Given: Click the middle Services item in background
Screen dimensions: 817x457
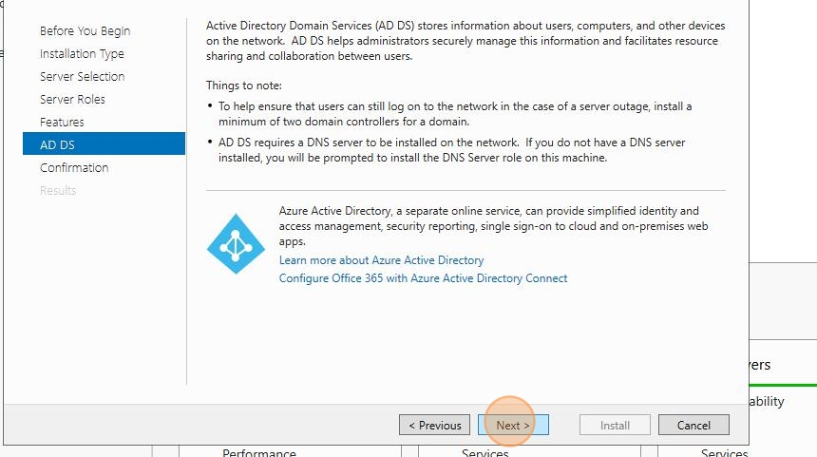Looking at the screenshot, I should (x=484, y=452).
